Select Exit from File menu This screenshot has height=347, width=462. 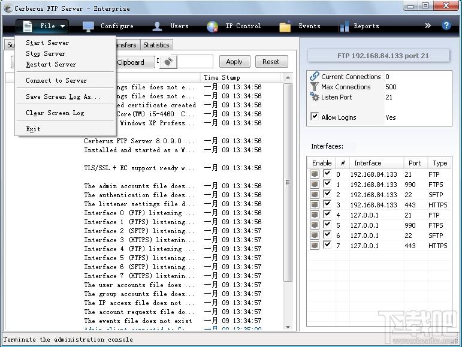coord(65,129)
